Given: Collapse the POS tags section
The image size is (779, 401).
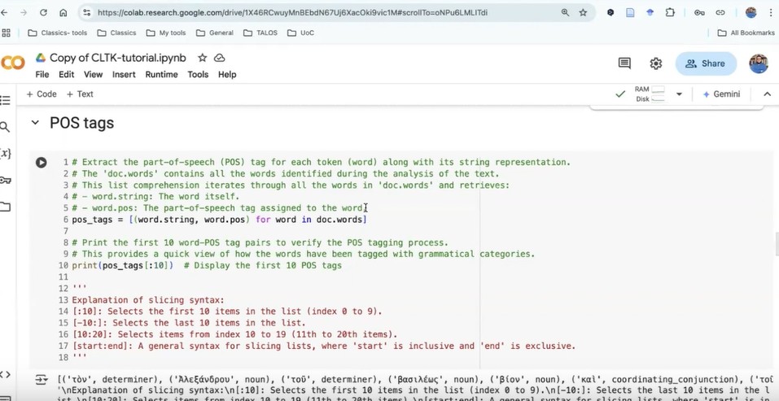Looking at the screenshot, I should coord(35,124).
